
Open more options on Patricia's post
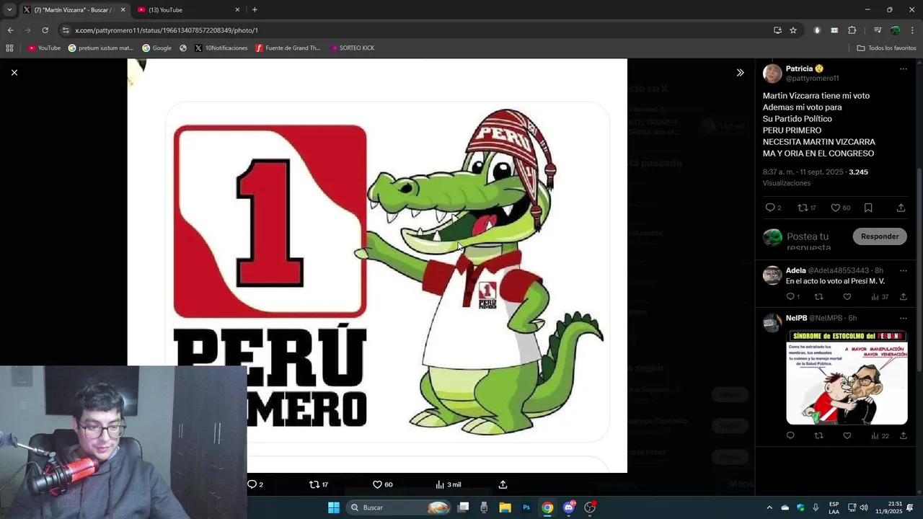point(903,69)
